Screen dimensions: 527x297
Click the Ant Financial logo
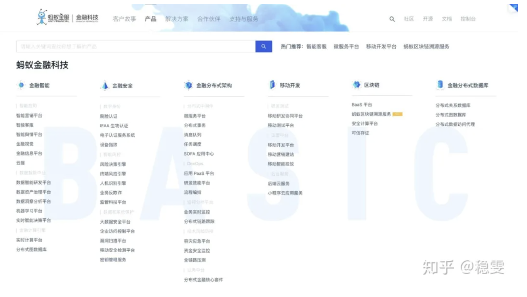coord(53,17)
